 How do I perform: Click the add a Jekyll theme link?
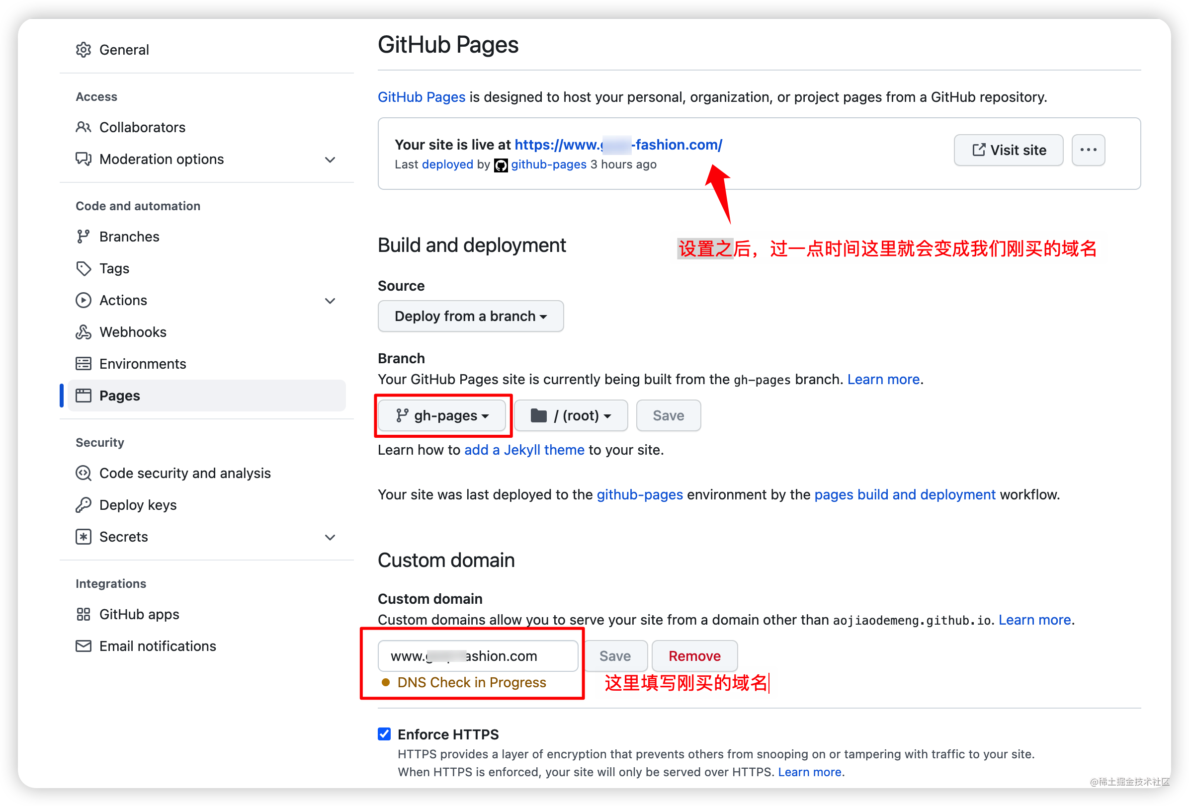524,450
